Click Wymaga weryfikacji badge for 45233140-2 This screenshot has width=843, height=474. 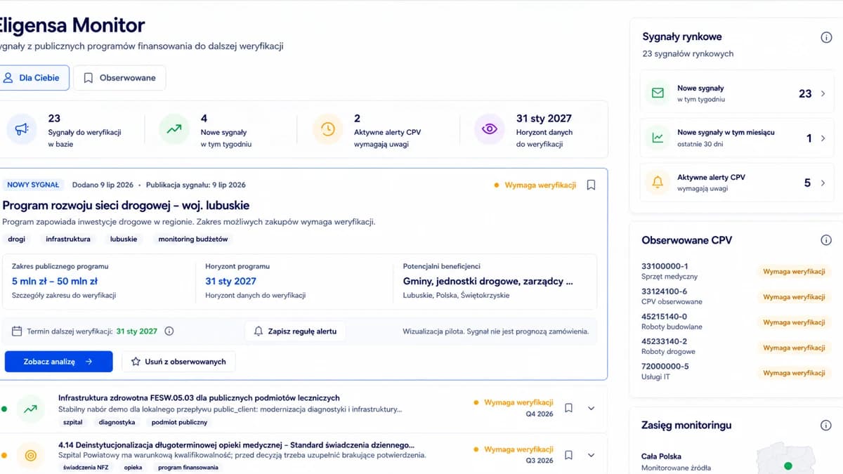(794, 348)
